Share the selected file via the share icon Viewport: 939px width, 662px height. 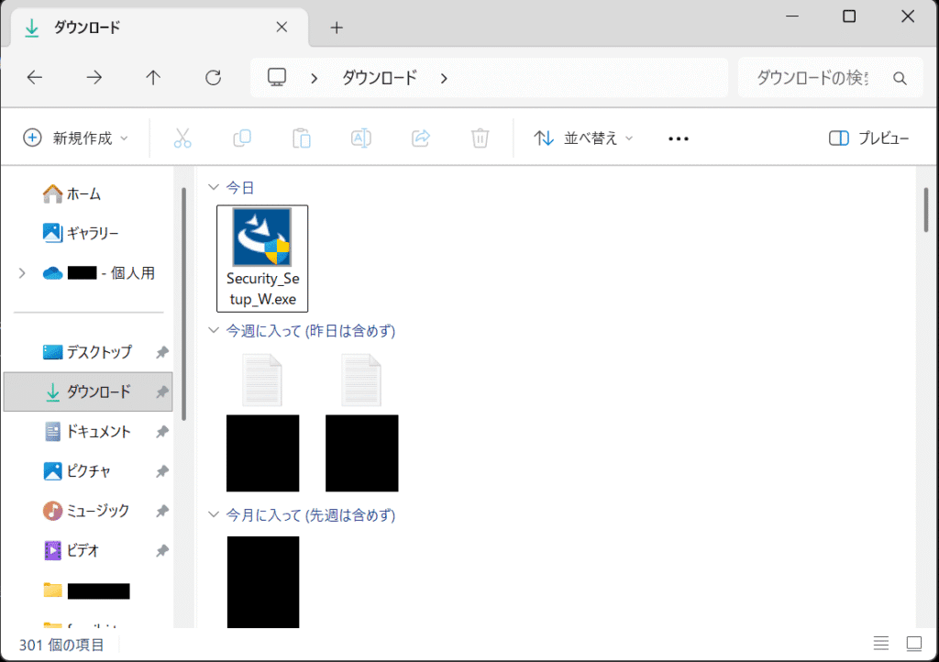pyautogui.click(x=420, y=138)
